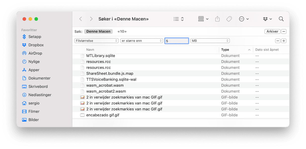Click the Arkiver button

tap(273, 32)
